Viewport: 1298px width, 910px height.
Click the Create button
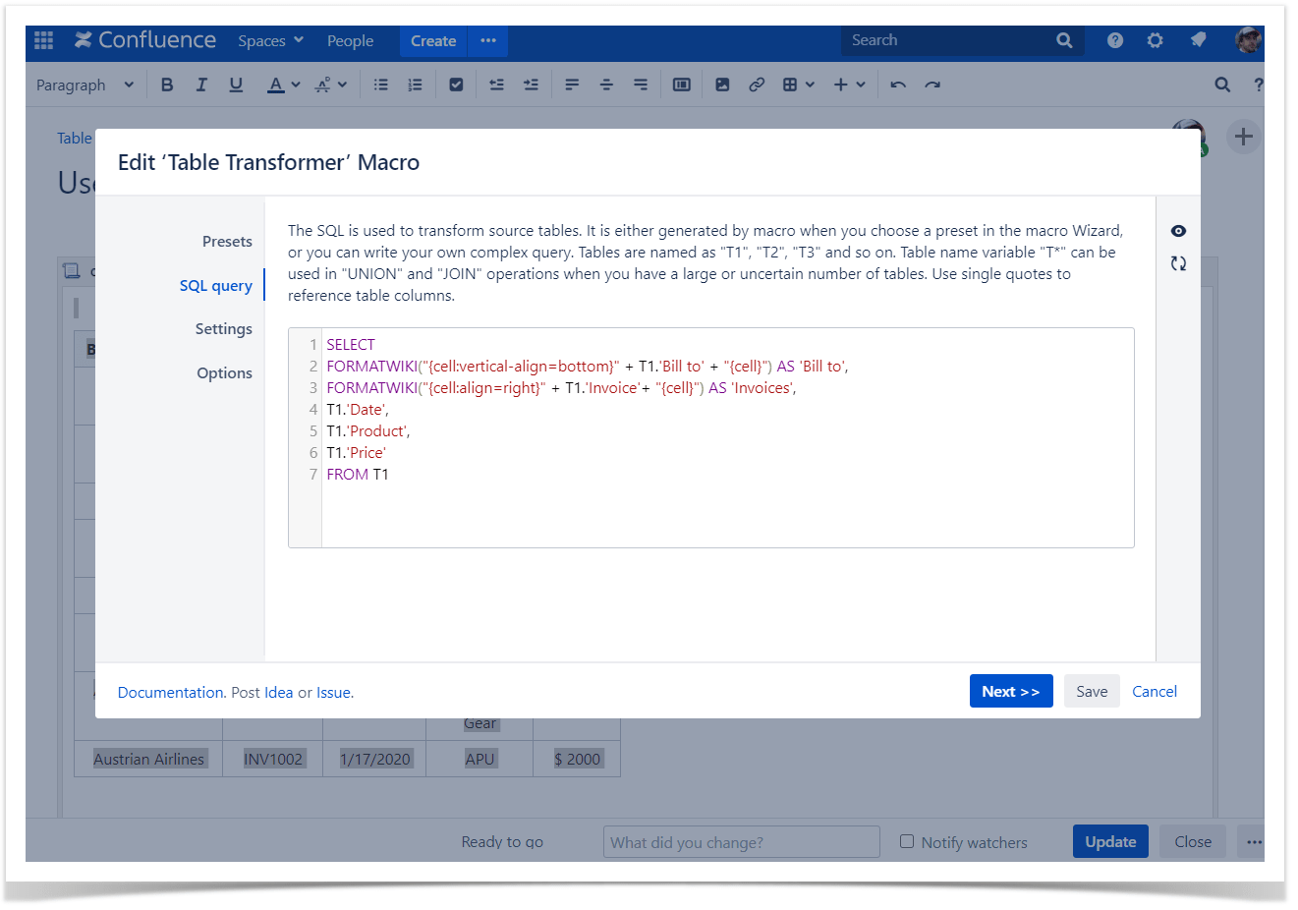pos(433,40)
